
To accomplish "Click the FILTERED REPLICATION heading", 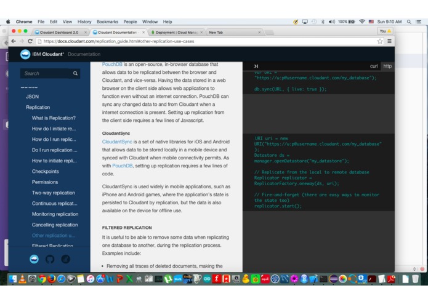I will coord(127,228).
